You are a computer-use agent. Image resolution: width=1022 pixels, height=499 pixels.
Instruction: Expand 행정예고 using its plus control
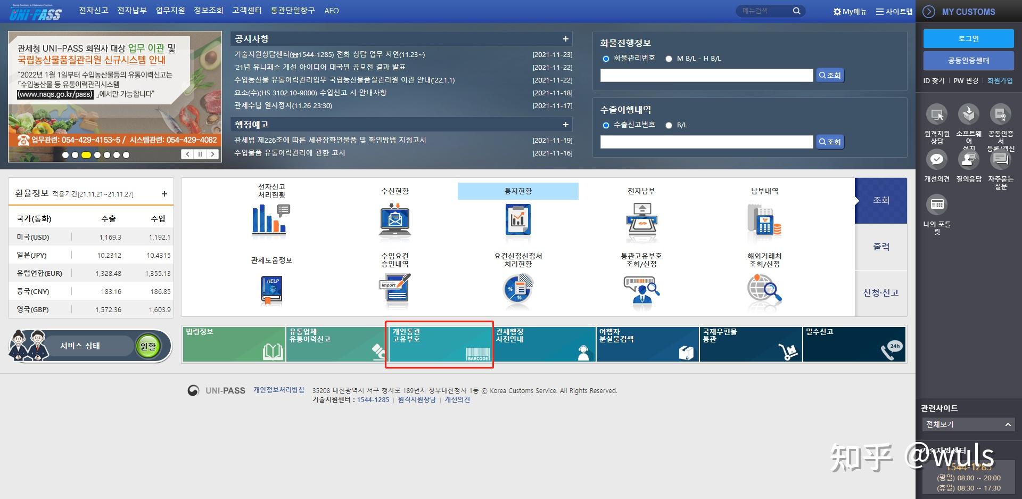pos(566,125)
